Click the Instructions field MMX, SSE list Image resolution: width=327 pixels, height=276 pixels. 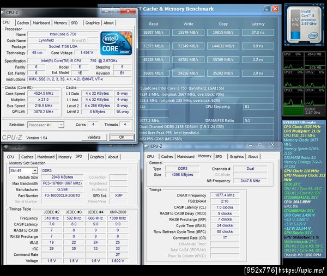coord(79,79)
